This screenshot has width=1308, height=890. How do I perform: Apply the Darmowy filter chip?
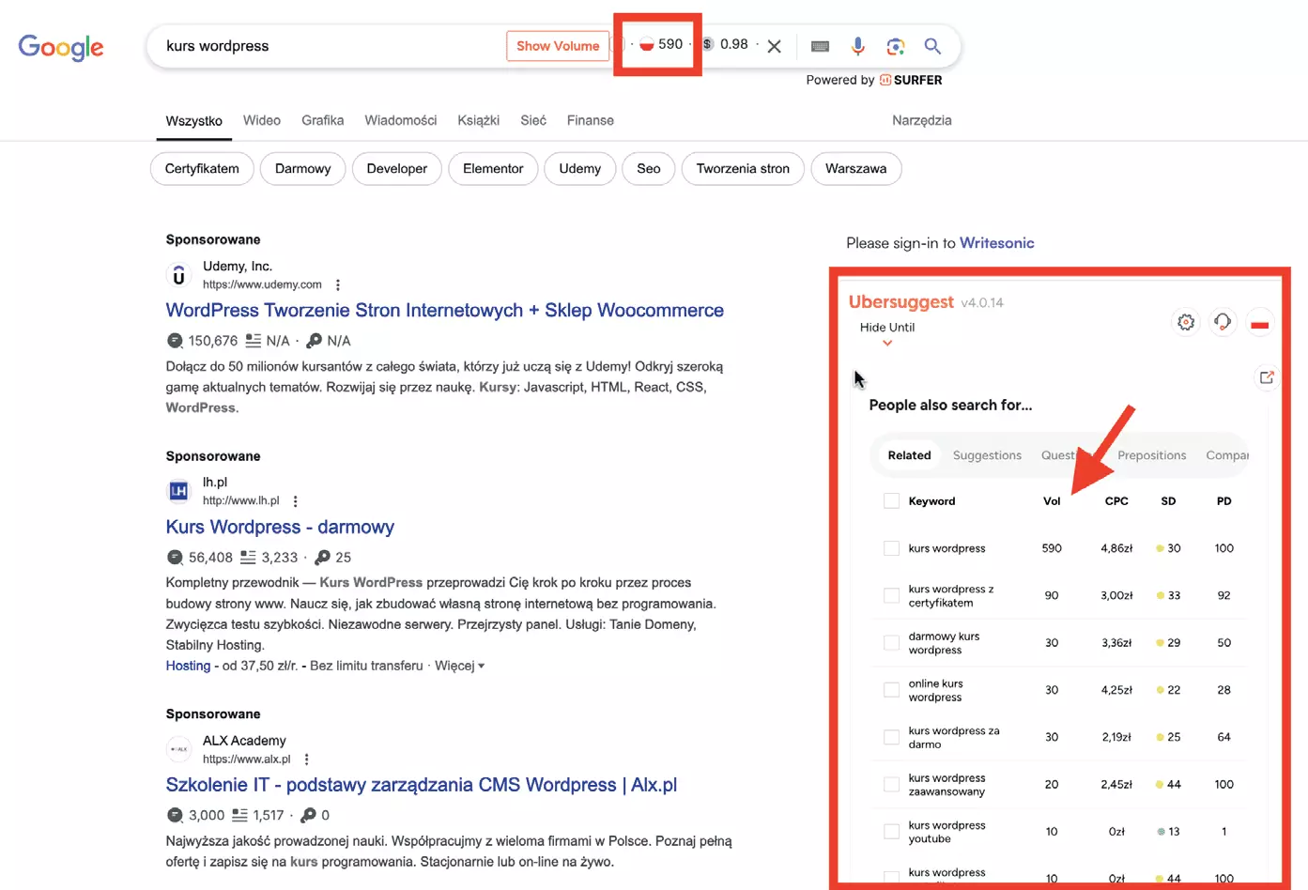coord(302,169)
